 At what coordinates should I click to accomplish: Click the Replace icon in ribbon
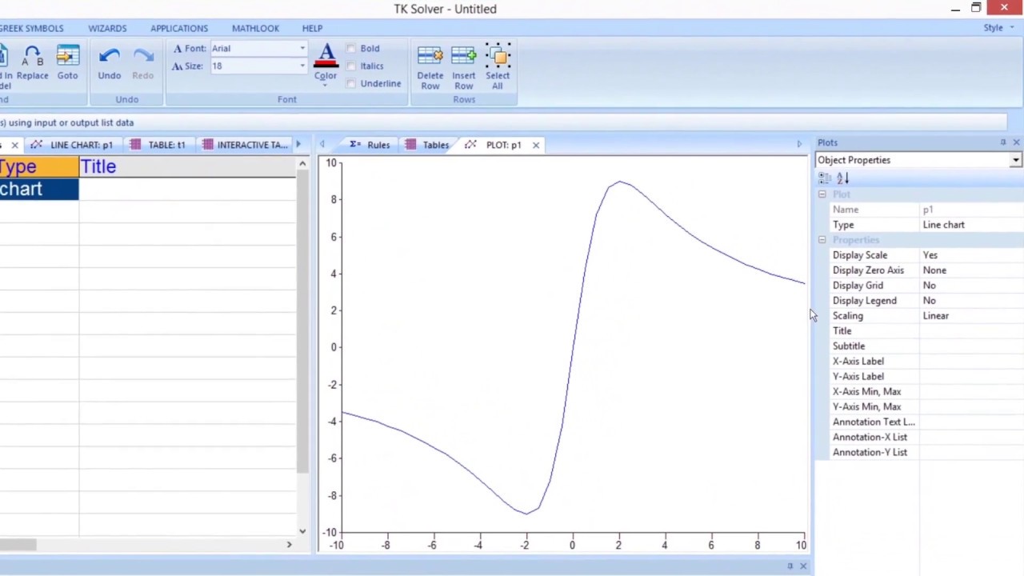[32, 63]
